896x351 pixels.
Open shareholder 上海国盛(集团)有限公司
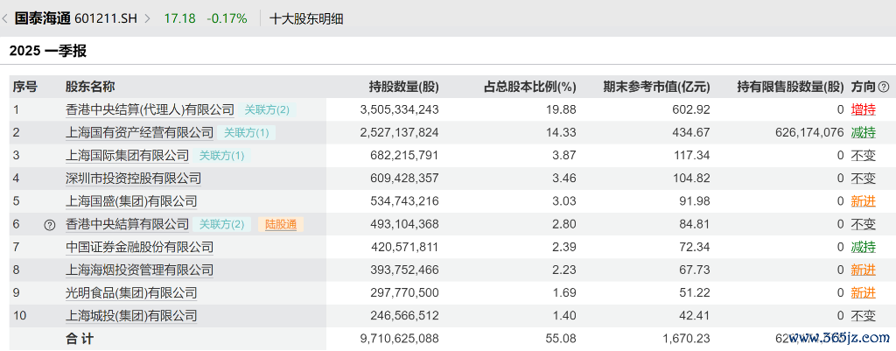[x=131, y=201]
